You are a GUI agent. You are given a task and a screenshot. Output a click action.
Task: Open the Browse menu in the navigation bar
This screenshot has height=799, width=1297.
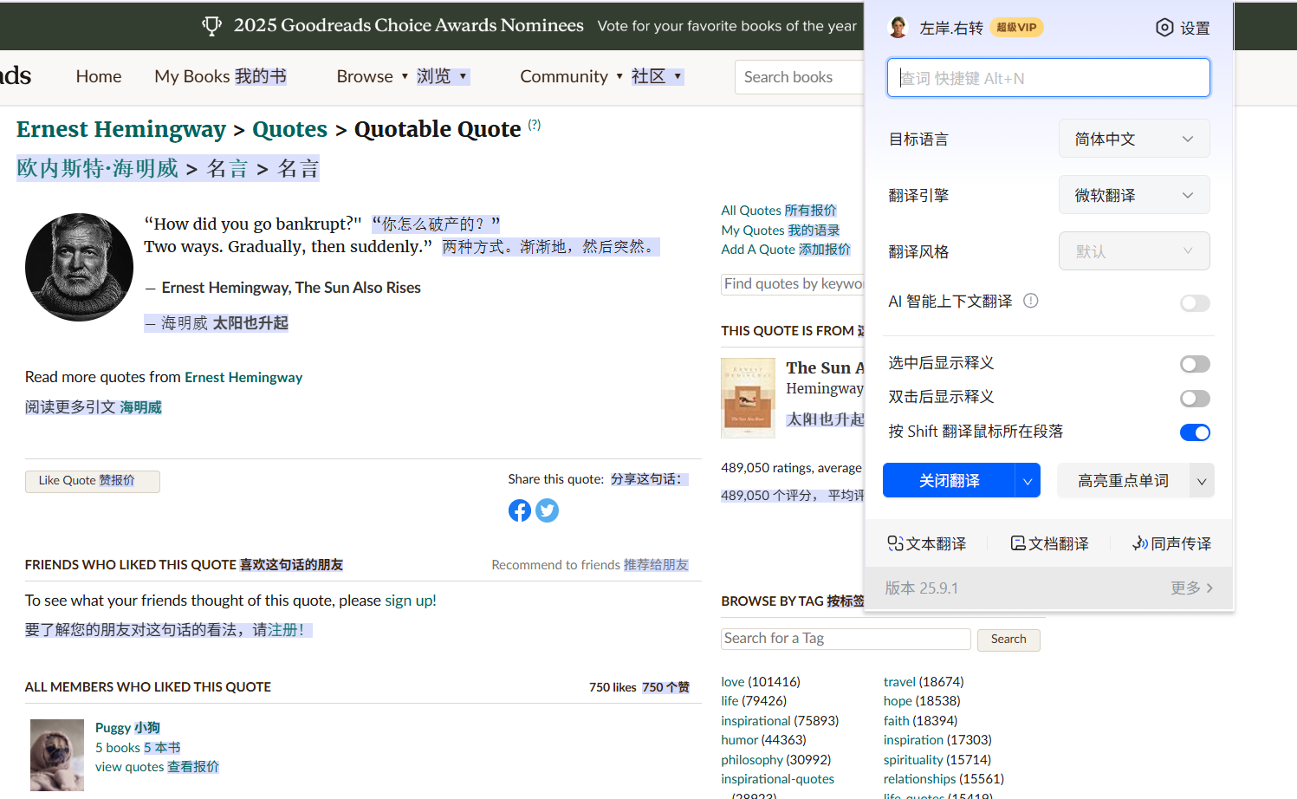(x=372, y=76)
